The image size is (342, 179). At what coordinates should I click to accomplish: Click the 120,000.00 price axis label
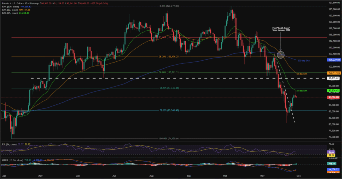334,22
